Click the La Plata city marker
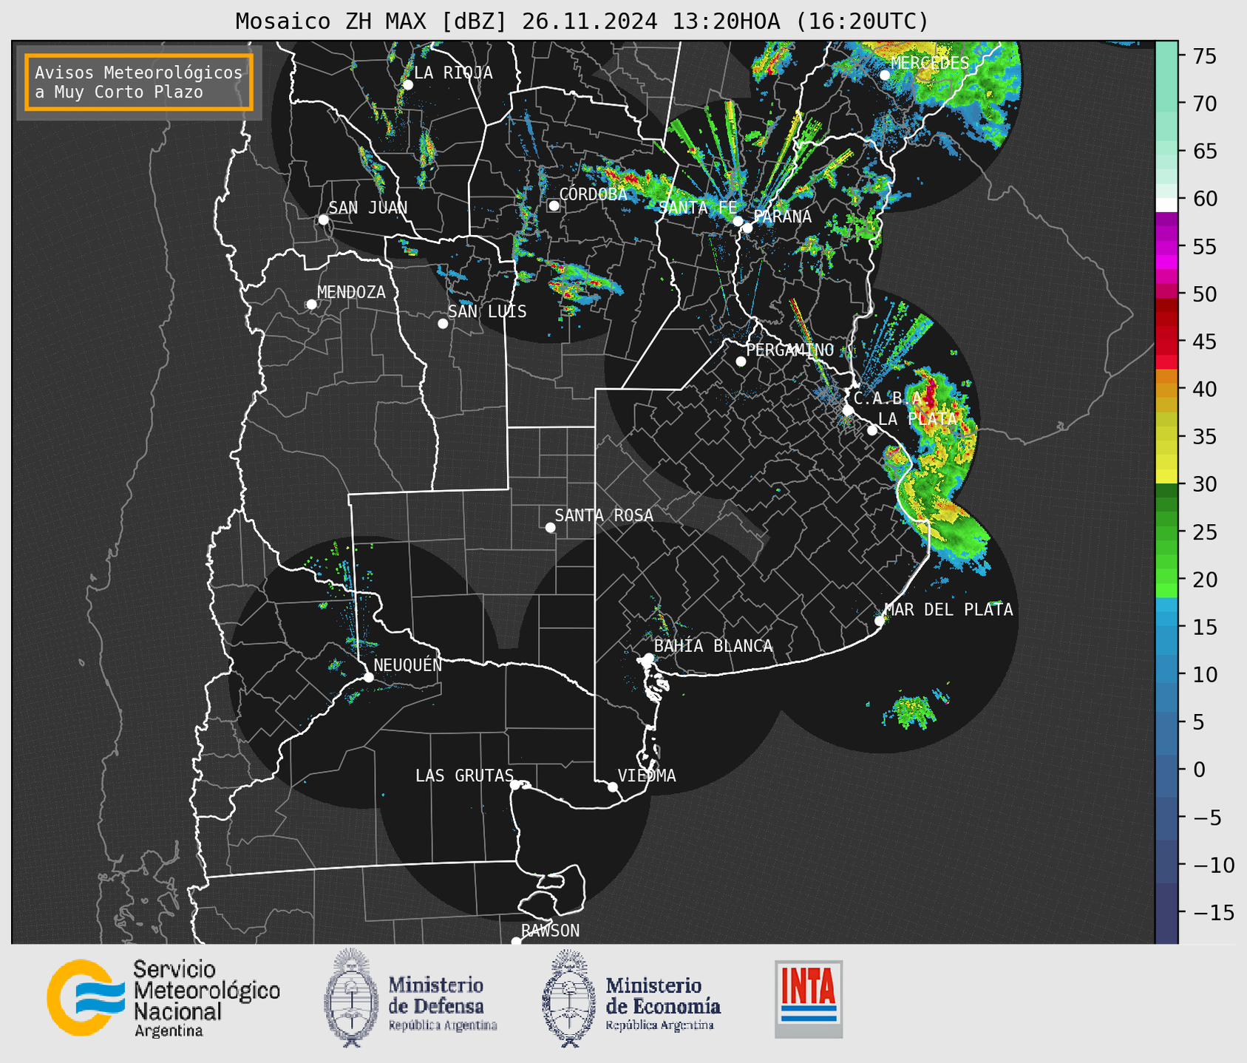The height and width of the screenshot is (1063, 1247). tap(872, 430)
